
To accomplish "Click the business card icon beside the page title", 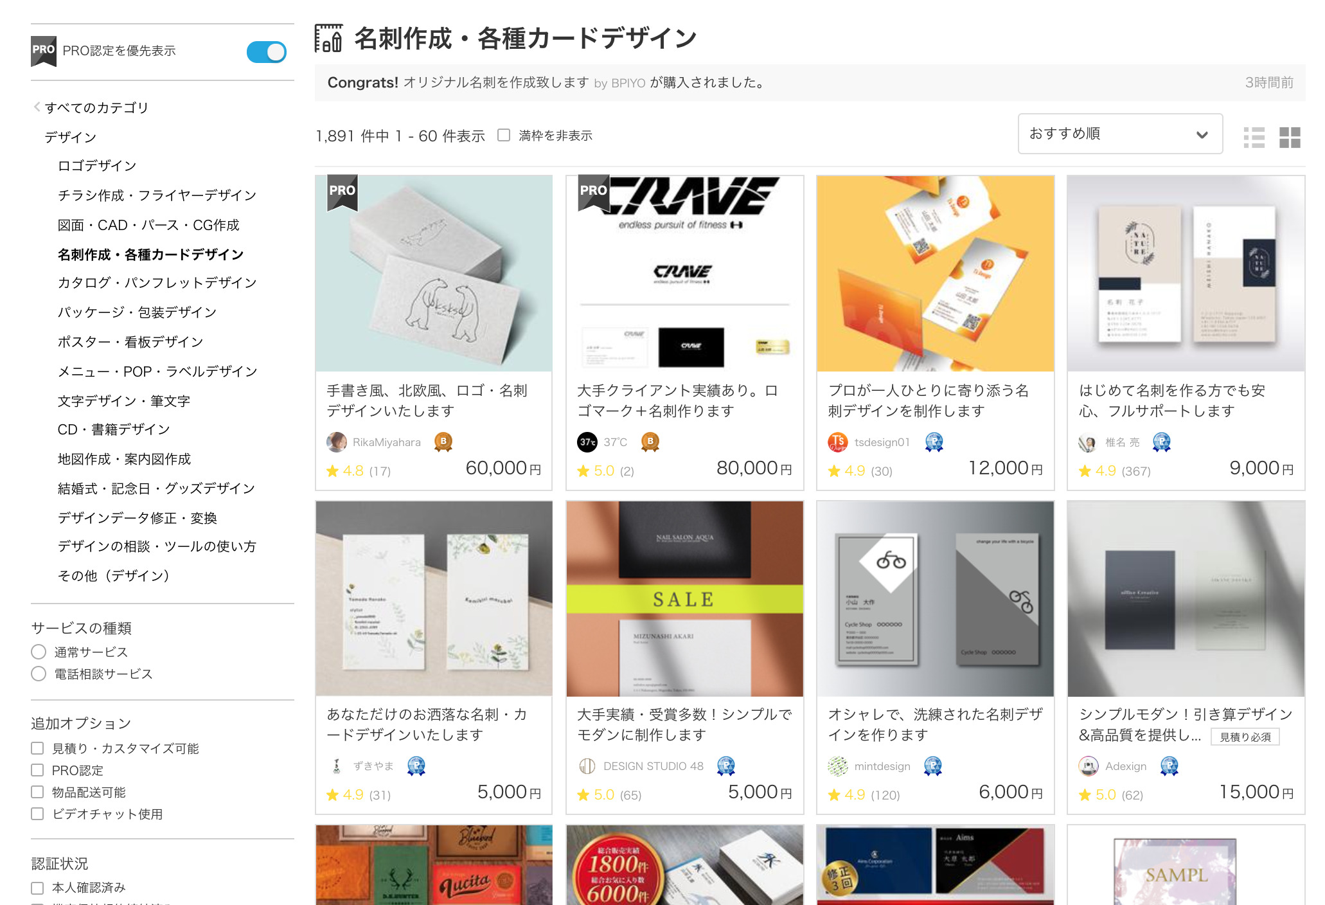I will 330,39.
